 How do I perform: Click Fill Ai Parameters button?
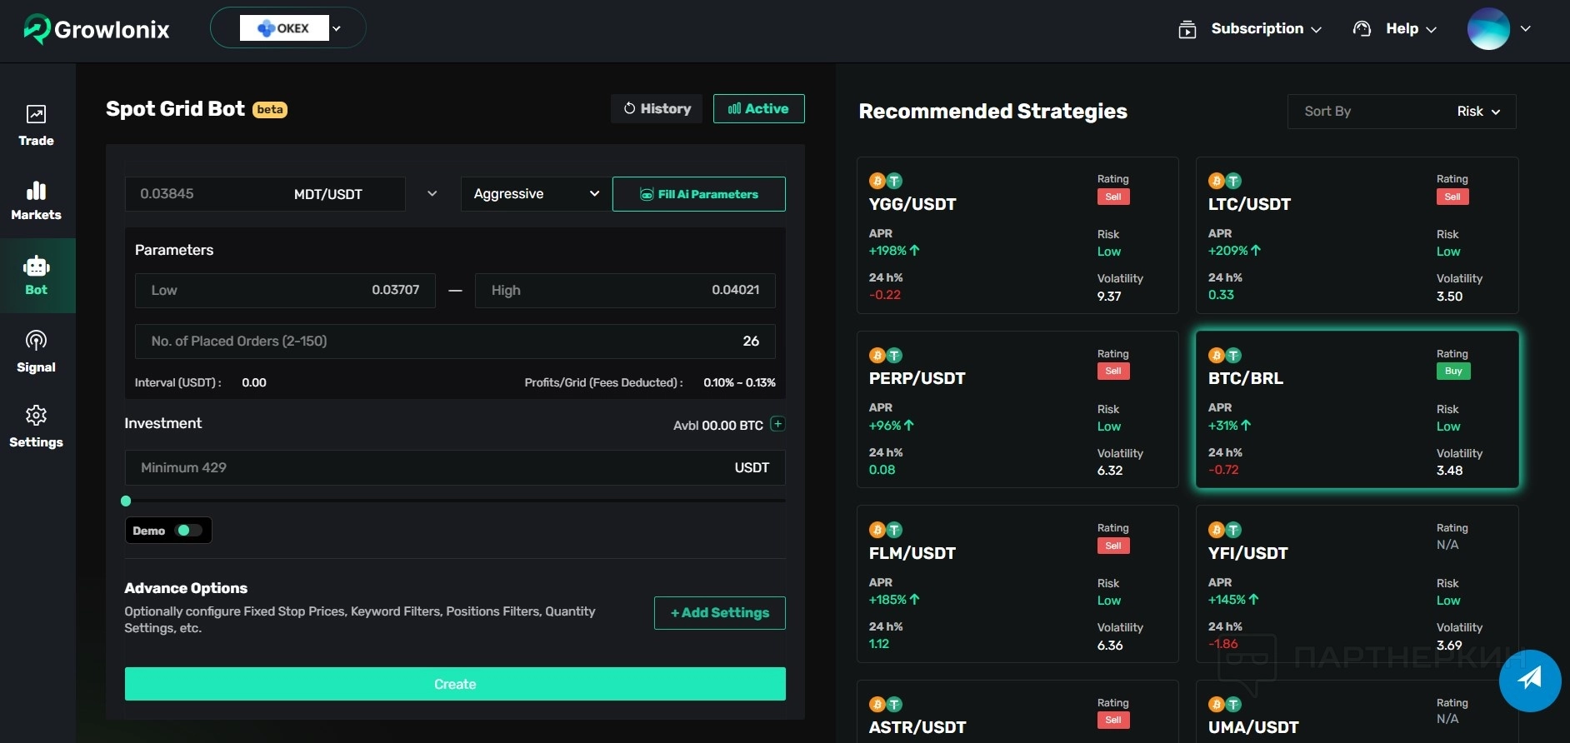(x=698, y=194)
